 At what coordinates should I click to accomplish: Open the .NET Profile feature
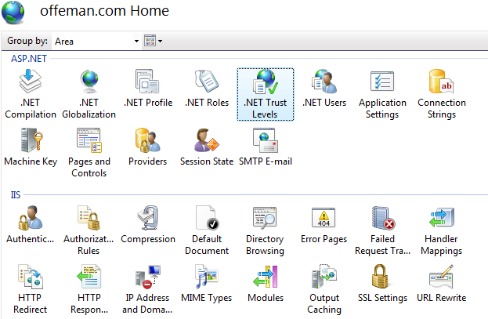click(x=147, y=89)
